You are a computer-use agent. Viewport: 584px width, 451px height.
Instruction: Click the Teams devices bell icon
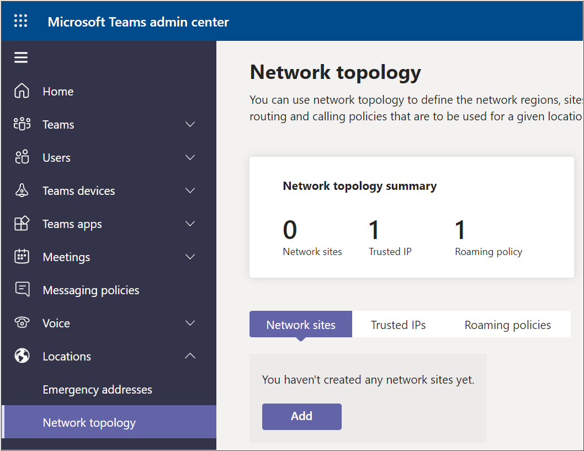tap(22, 190)
